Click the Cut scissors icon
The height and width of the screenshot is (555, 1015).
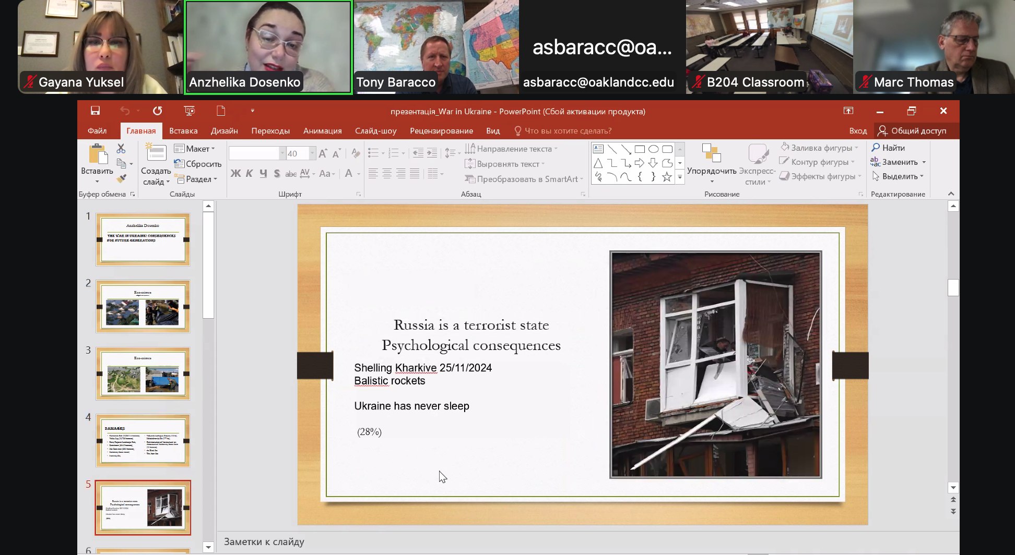(x=121, y=149)
